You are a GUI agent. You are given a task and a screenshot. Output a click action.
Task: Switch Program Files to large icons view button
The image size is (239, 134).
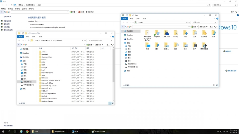coord(113,103)
